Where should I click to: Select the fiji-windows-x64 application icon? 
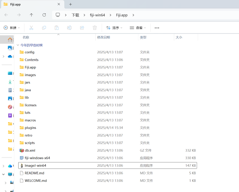click(x=22, y=158)
